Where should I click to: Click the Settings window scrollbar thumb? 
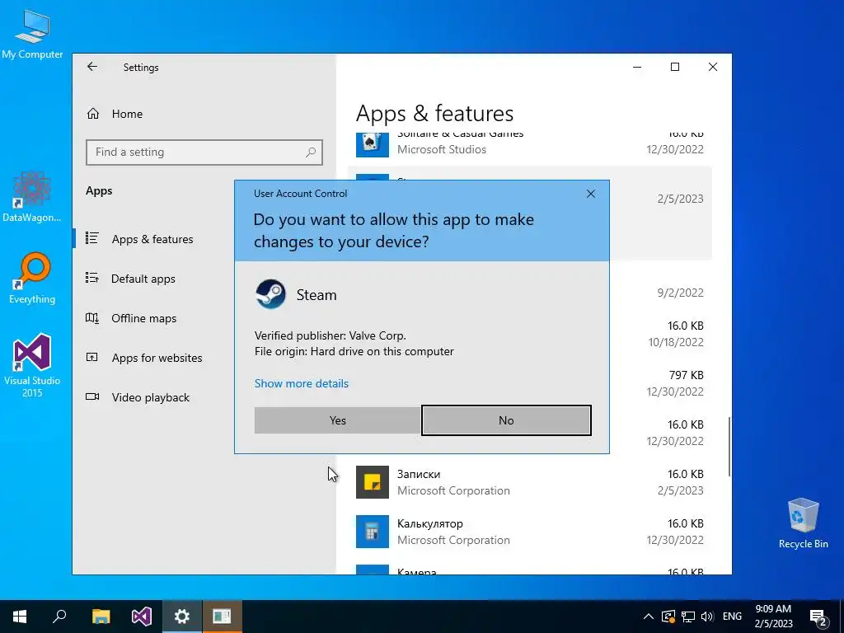[x=729, y=446]
